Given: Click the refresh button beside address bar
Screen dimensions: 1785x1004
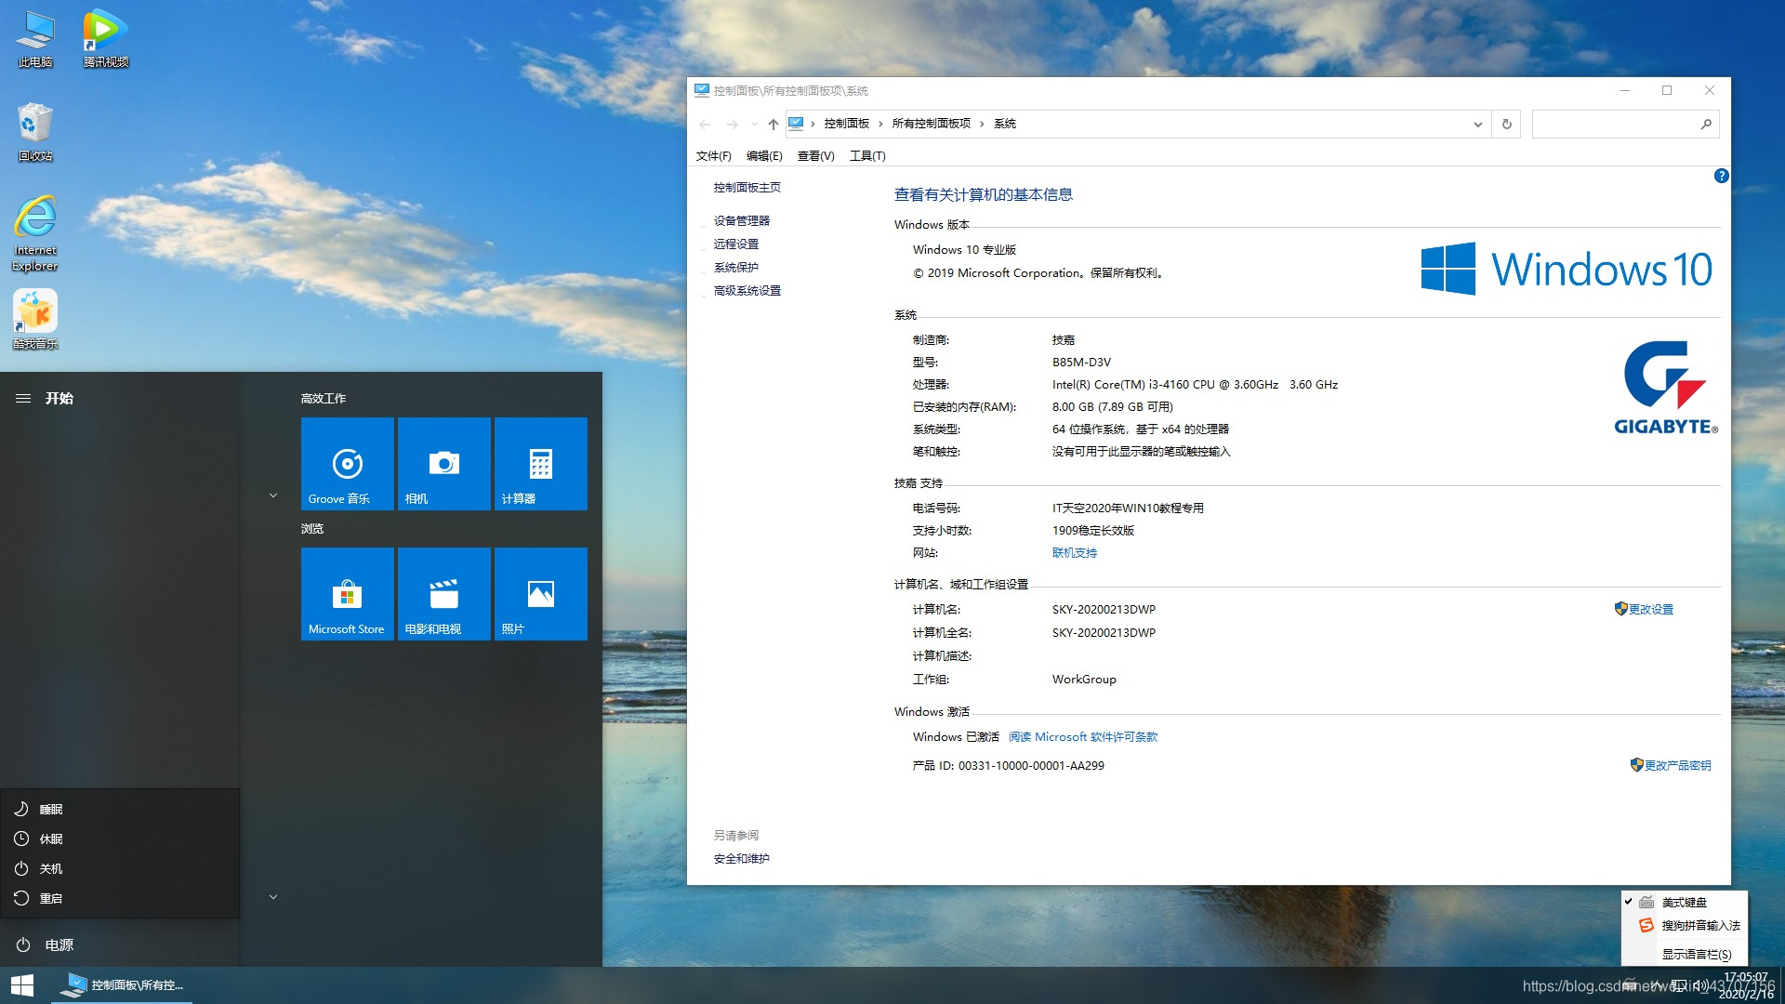Looking at the screenshot, I should tap(1506, 124).
